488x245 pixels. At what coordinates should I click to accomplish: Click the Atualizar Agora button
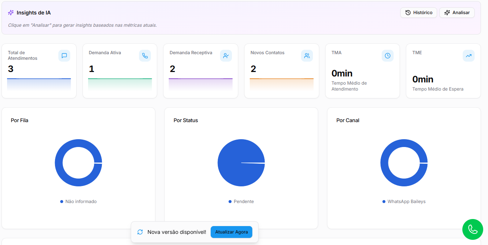point(232,232)
